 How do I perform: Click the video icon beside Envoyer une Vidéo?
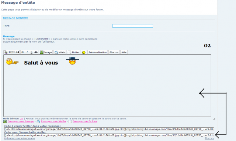pos(38,121)
